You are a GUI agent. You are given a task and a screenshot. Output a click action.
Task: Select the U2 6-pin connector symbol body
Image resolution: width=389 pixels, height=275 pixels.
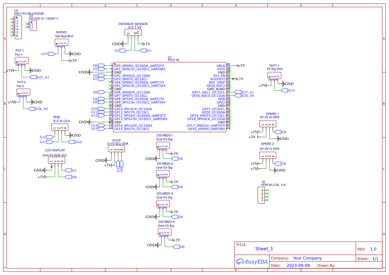click(x=18, y=27)
